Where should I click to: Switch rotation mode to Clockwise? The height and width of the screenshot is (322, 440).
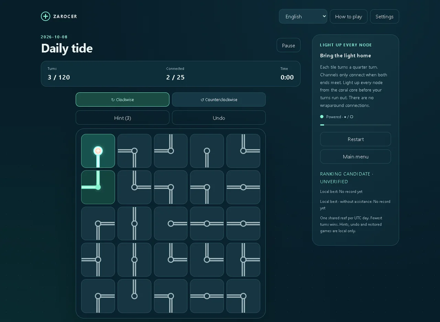tap(122, 100)
